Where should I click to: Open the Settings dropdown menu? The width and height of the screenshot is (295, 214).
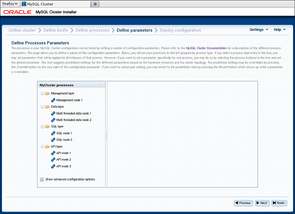[x=259, y=30]
